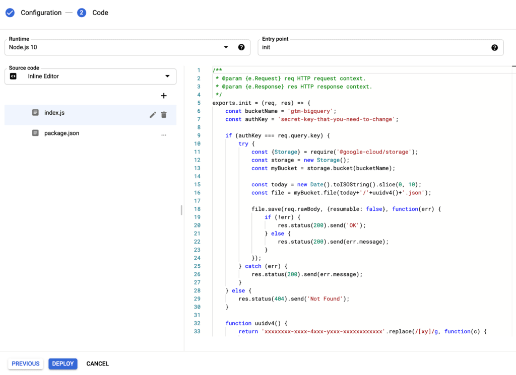Click 'req.query.key' on line 9
Screen dimensions: 516x375
point(299,135)
